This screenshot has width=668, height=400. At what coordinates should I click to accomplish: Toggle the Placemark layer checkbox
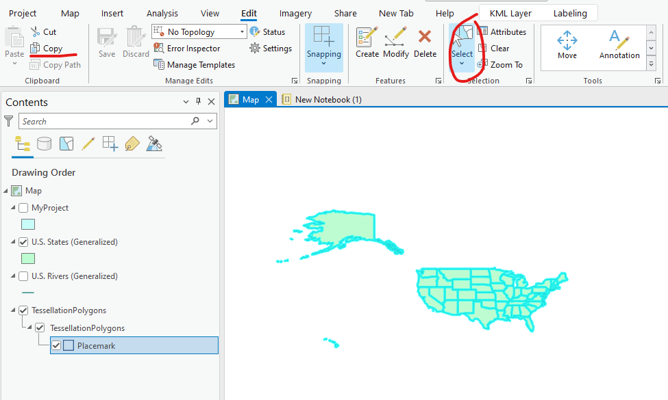tap(56, 345)
